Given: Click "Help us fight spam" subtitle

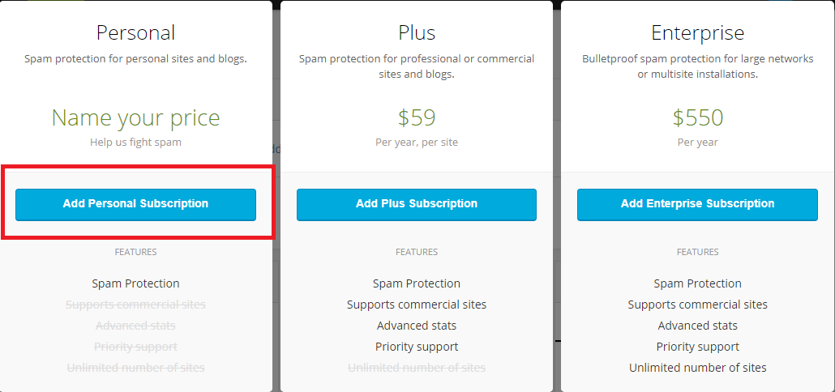Looking at the screenshot, I should [x=135, y=142].
